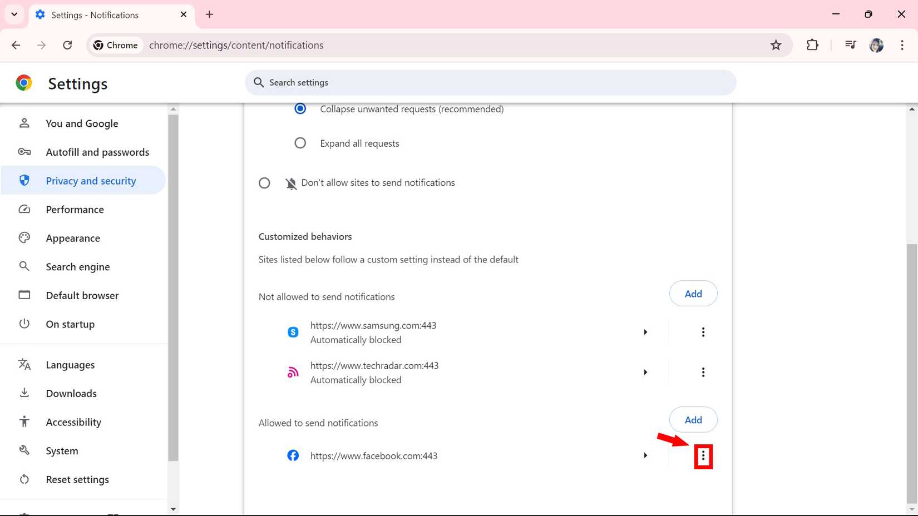Click the Search settings field

point(490,82)
